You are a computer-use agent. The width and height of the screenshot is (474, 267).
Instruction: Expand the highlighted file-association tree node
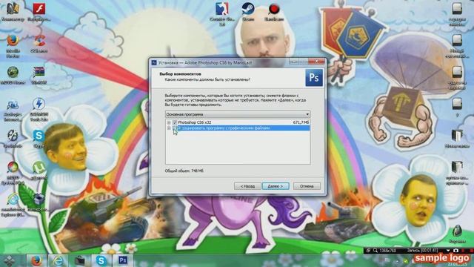click(169, 128)
